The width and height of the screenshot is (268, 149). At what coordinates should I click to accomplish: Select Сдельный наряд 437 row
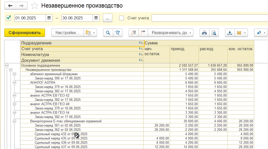tap(82, 147)
